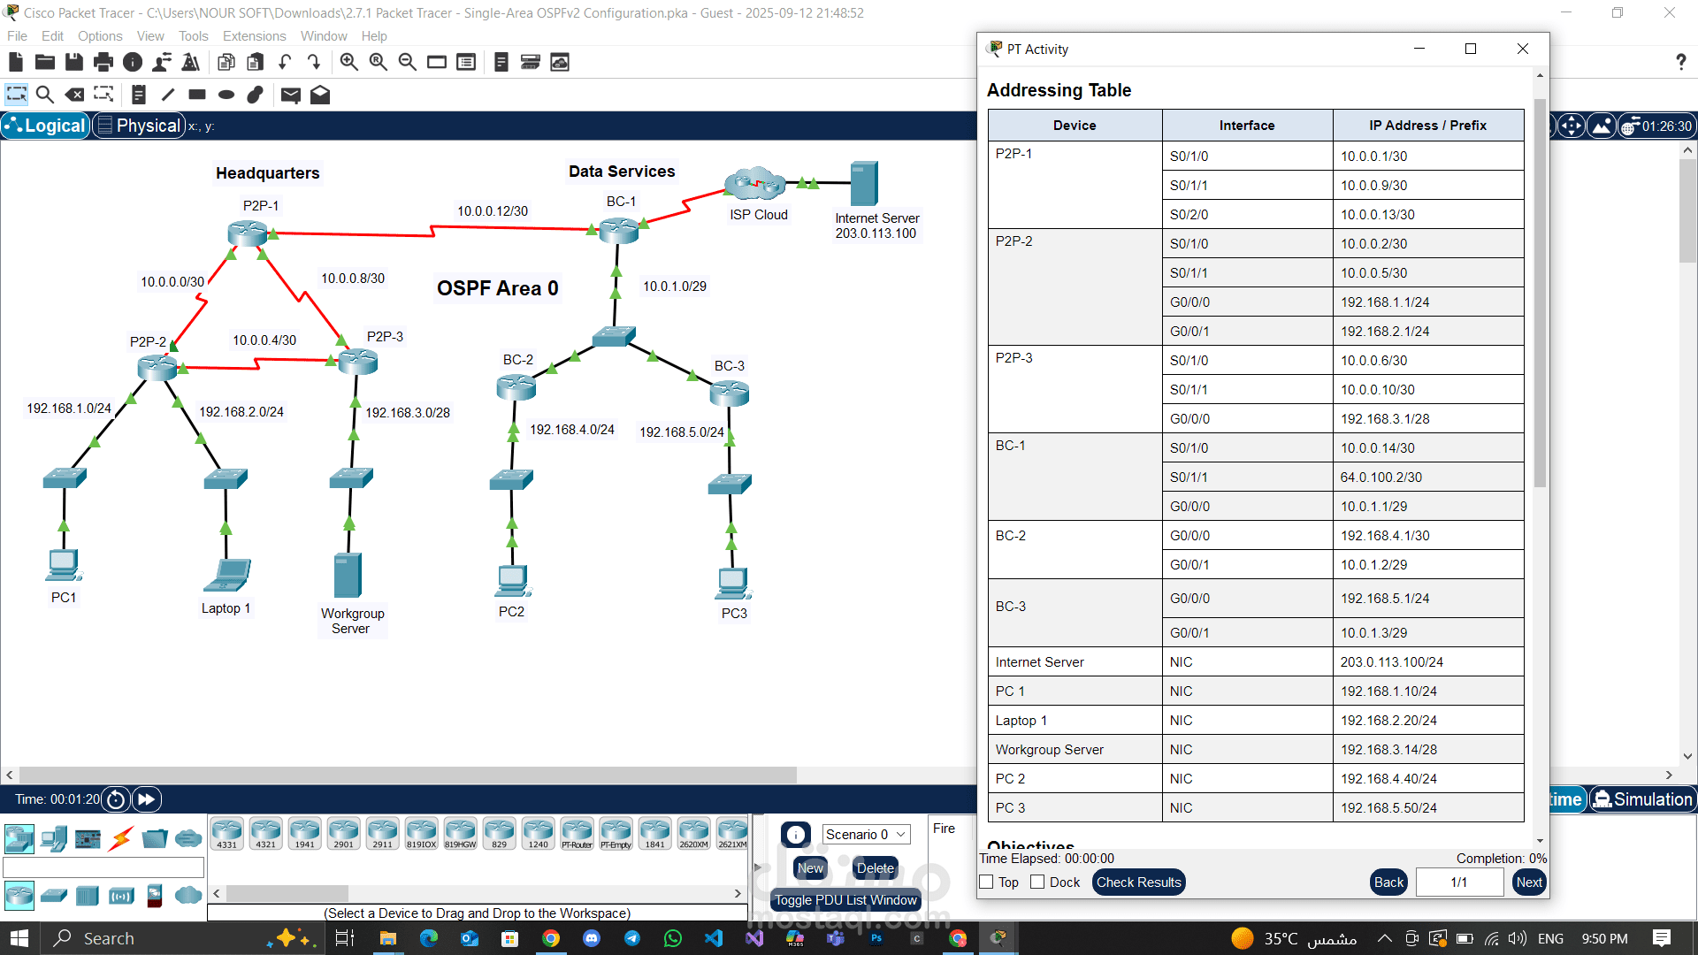Click the Power Cycle Devices icon
1698x955 pixels.
pyautogui.click(x=116, y=799)
